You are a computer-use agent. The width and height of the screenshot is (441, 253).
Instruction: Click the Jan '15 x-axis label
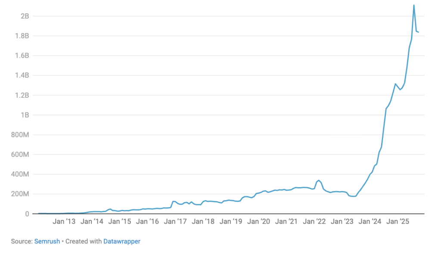point(120,222)
